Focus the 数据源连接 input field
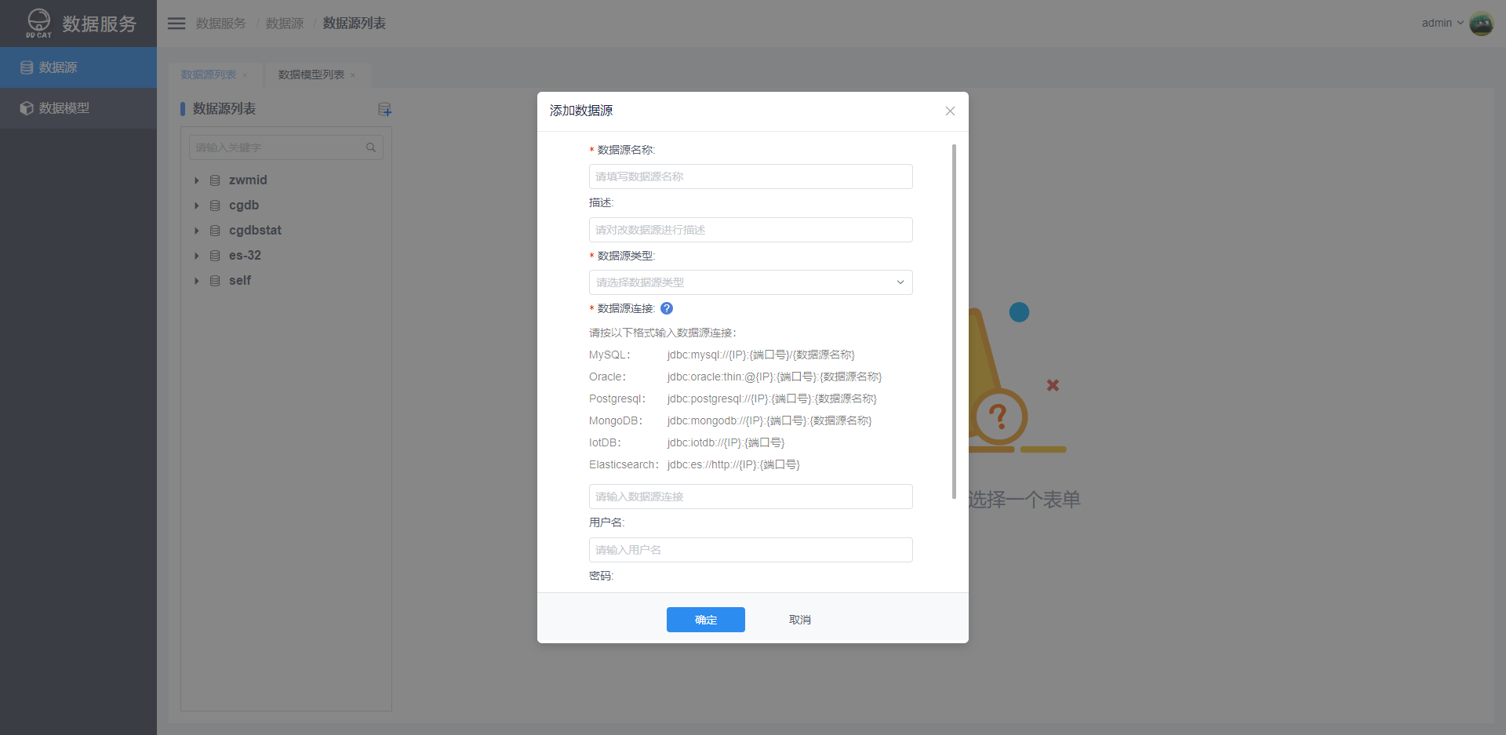This screenshot has height=735, width=1506. pos(751,497)
